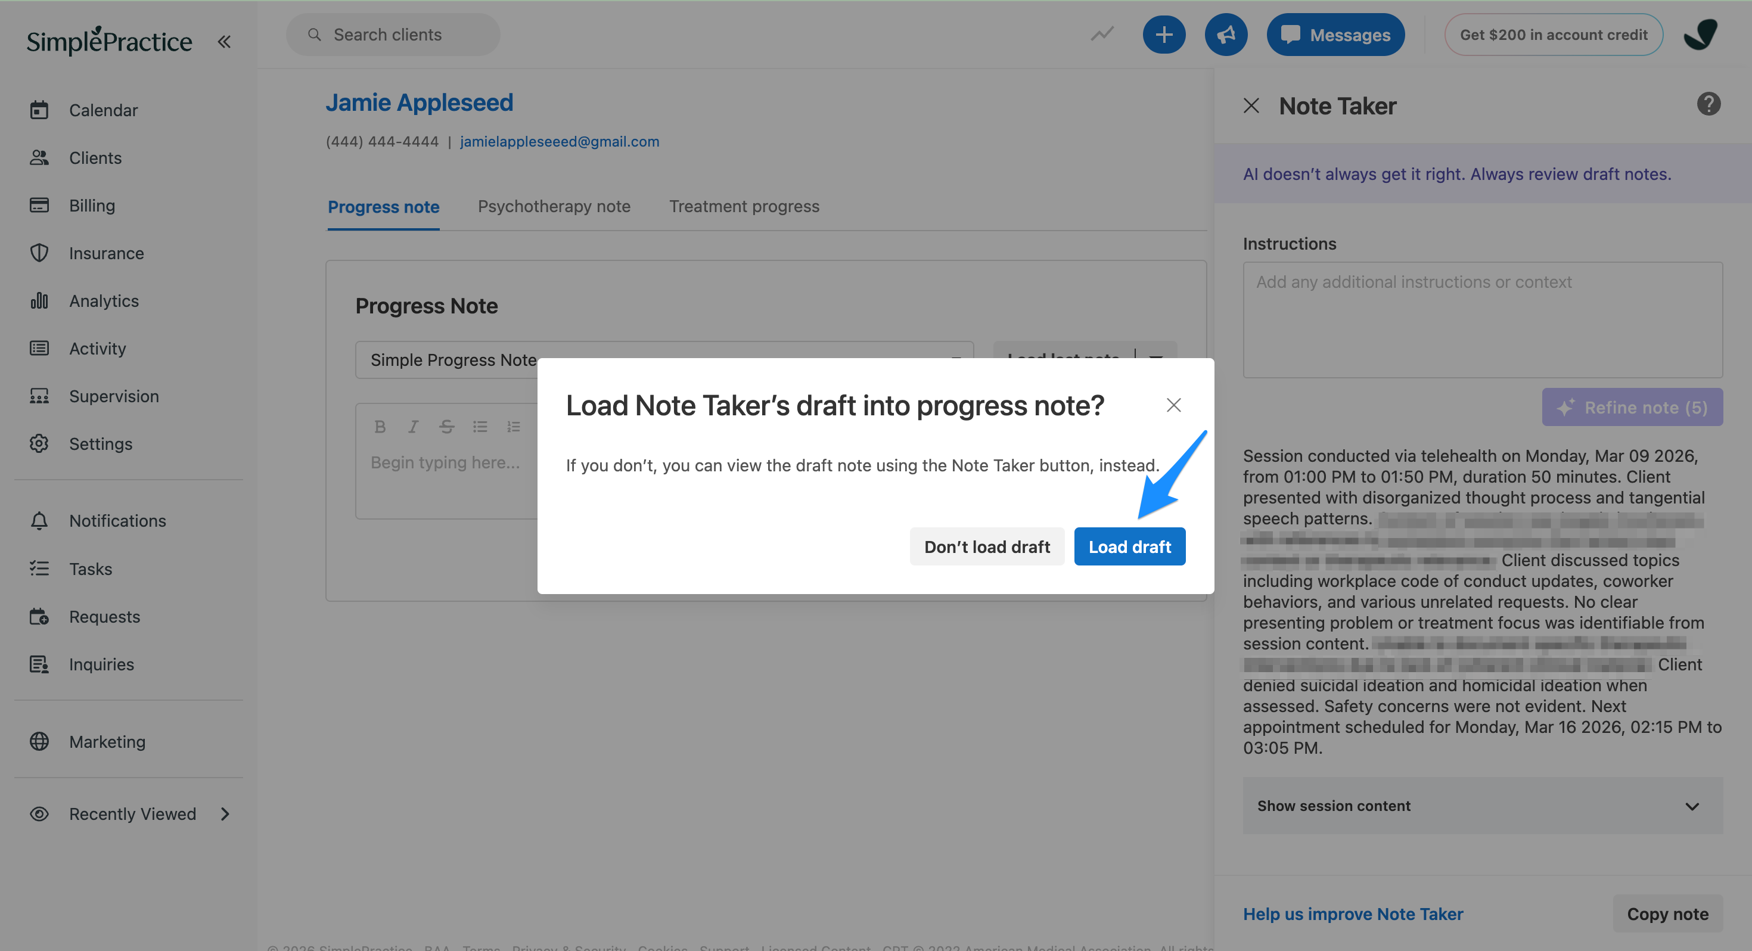Click the Requests calendar icon

point(39,616)
